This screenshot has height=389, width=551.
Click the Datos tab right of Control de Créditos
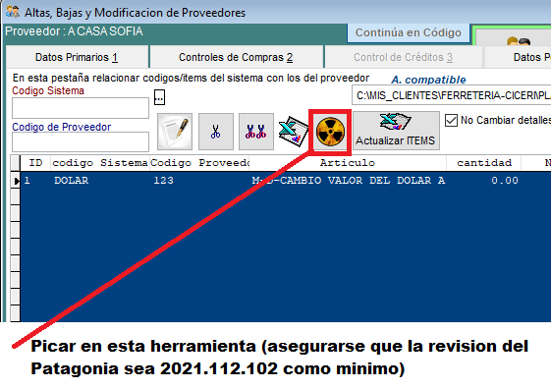point(518,57)
